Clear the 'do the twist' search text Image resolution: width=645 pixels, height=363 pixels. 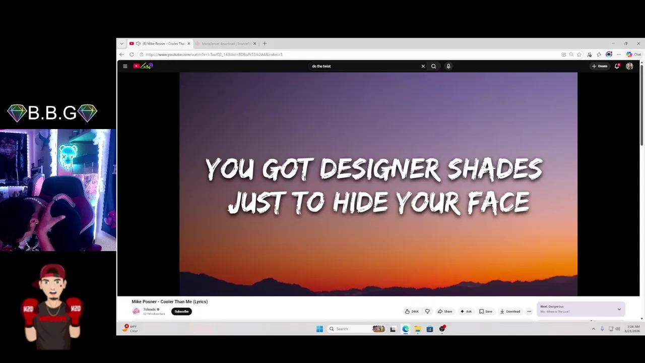coord(423,66)
